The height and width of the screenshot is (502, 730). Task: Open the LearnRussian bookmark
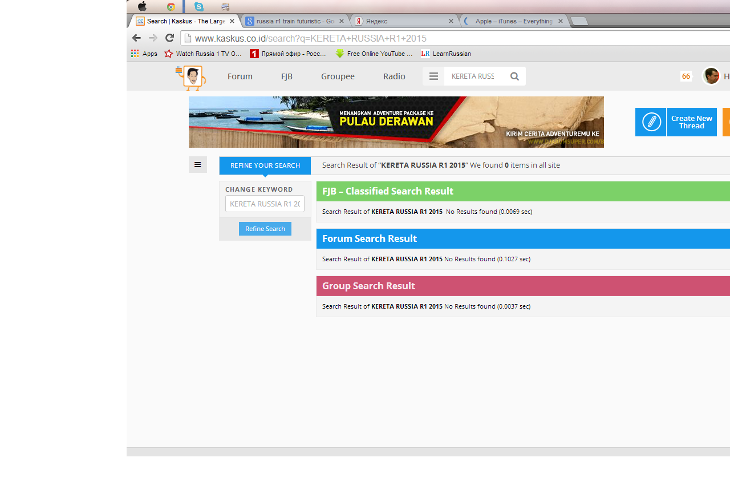coord(446,54)
